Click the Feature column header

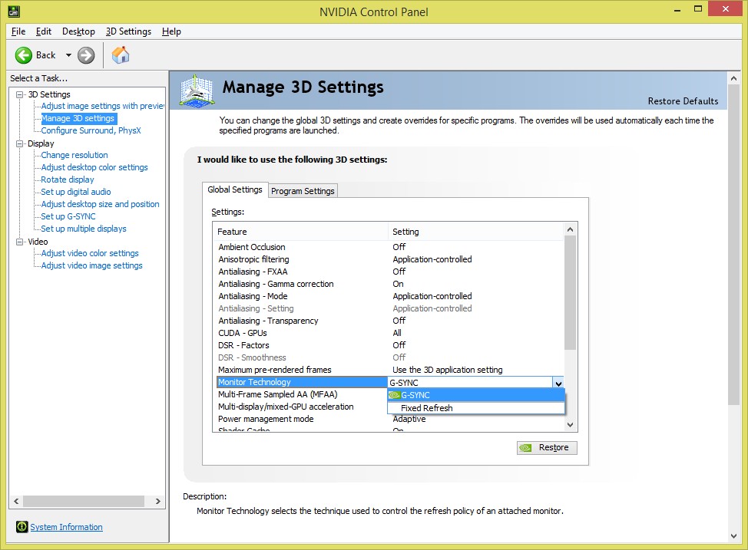pos(301,232)
